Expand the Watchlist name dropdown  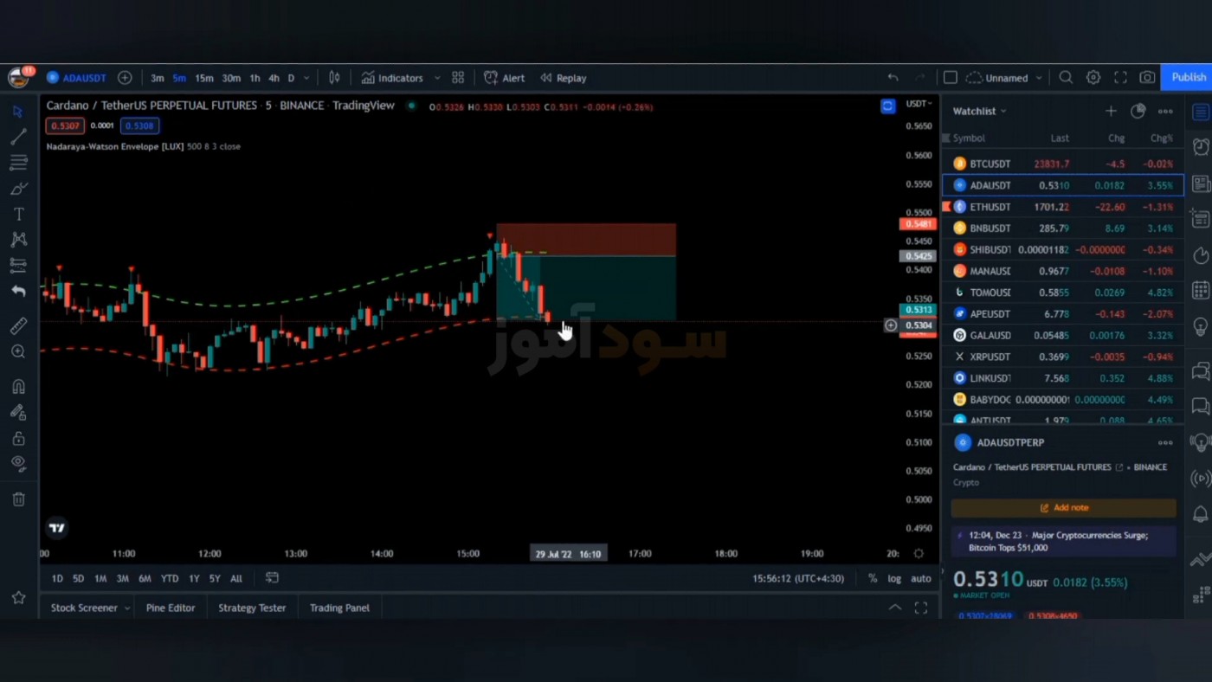[980, 111]
